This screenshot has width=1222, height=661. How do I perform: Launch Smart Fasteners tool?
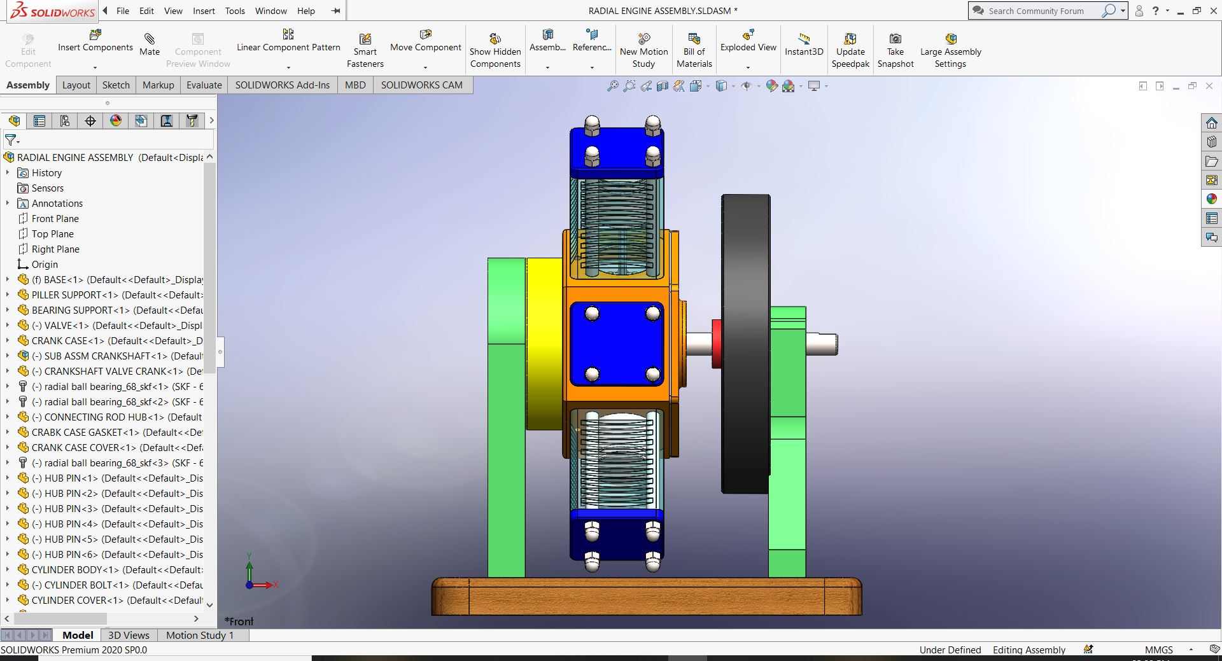(365, 51)
